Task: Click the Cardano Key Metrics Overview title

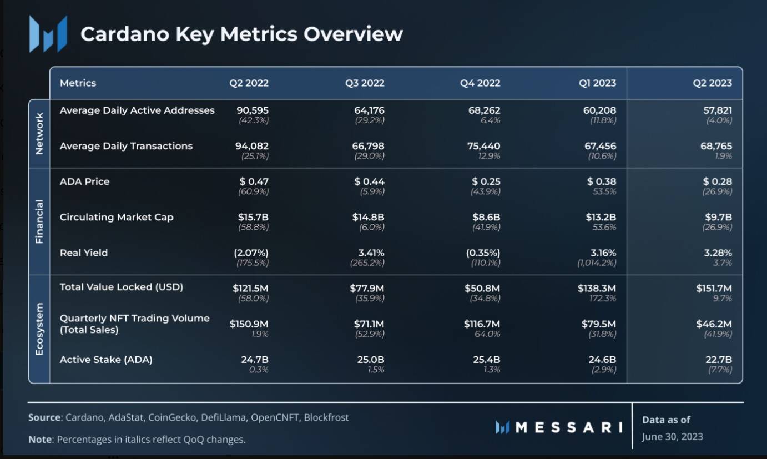Action: point(241,34)
